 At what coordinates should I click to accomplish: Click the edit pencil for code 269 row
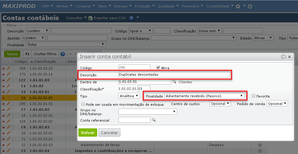8,68
